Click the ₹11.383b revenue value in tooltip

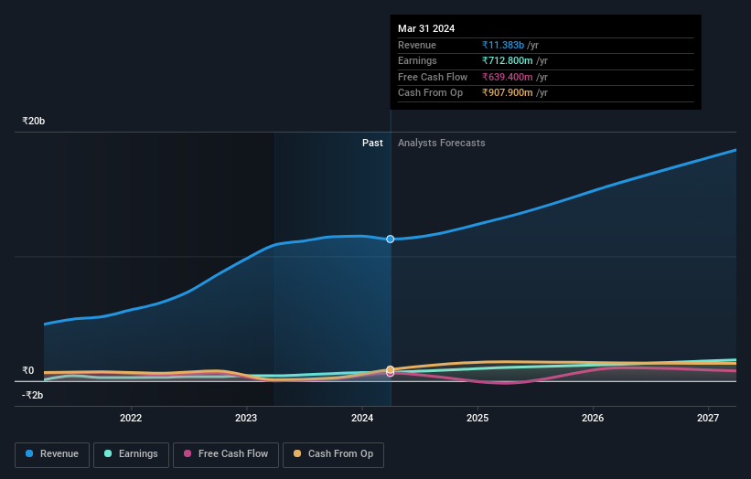coord(503,45)
